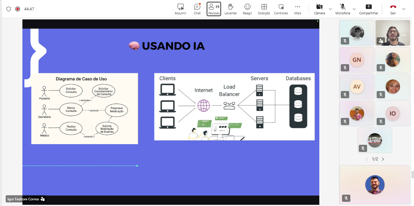The width and height of the screenshot is (414, 206).
Task: Open the Exibição view options
Action: coord(264,9)
